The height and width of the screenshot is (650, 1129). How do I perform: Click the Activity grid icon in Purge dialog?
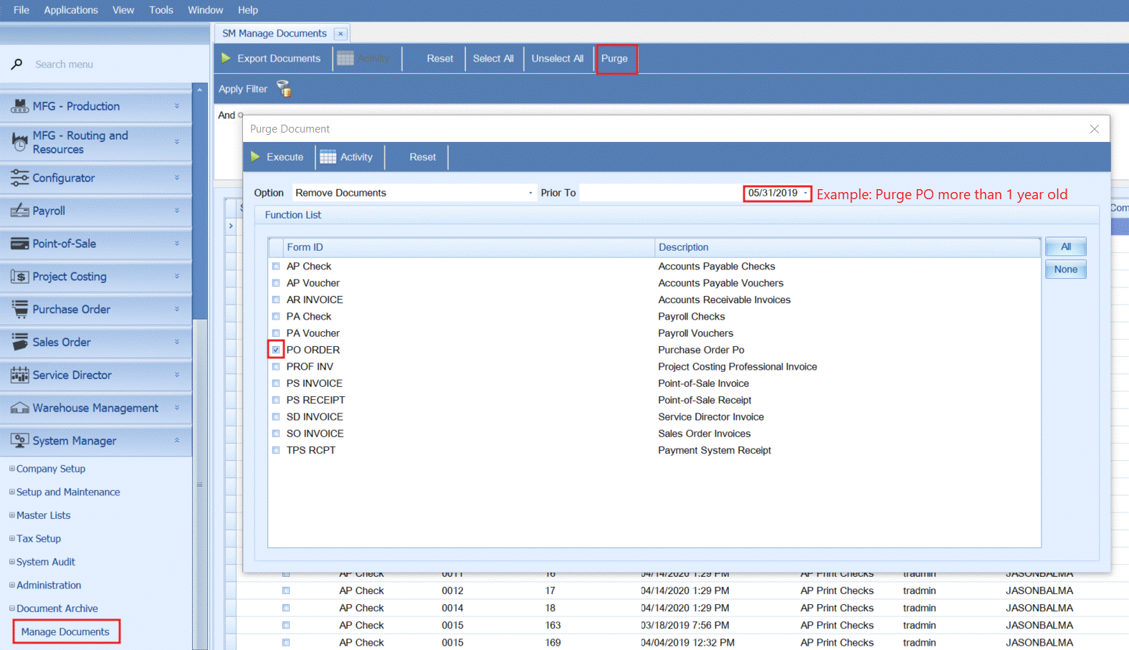pyautogui.click(x=328, y=158)
